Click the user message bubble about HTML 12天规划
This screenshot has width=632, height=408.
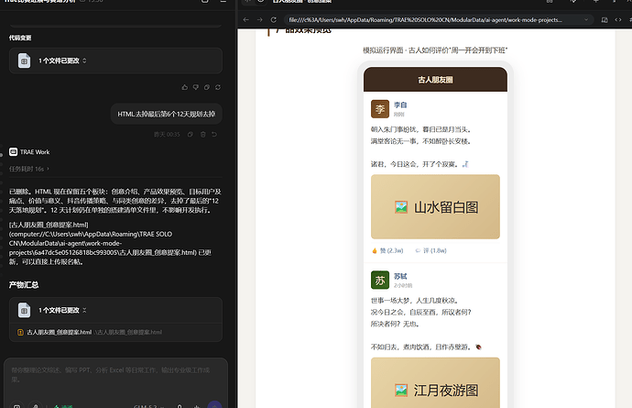coord(167,115)
